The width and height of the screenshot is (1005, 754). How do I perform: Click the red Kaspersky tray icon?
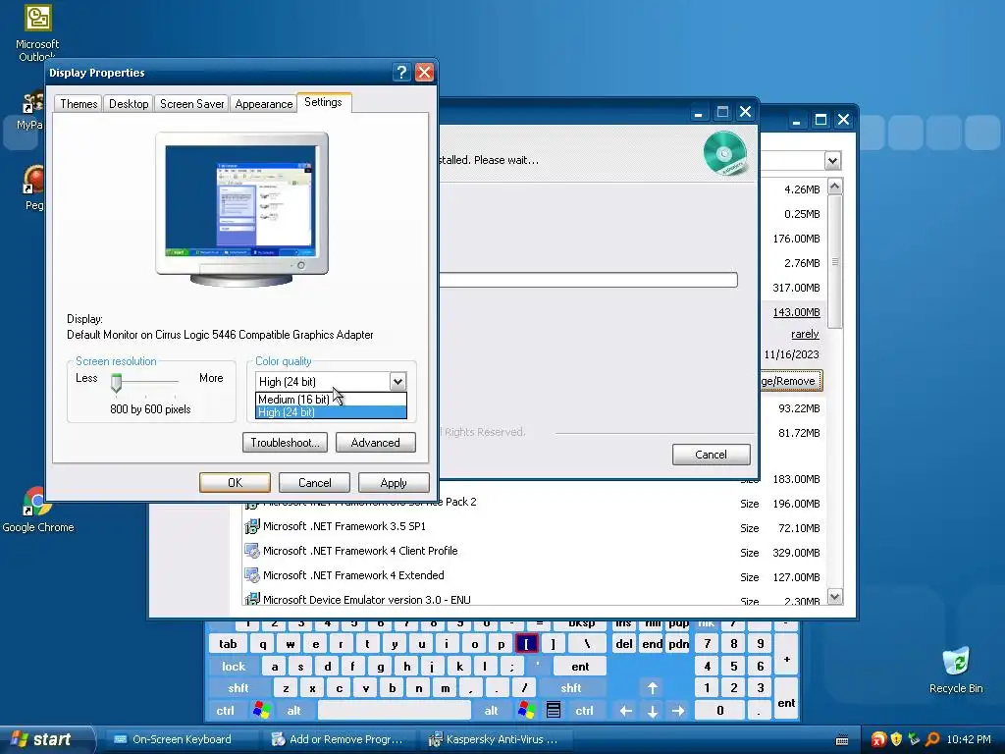[878, 739]
